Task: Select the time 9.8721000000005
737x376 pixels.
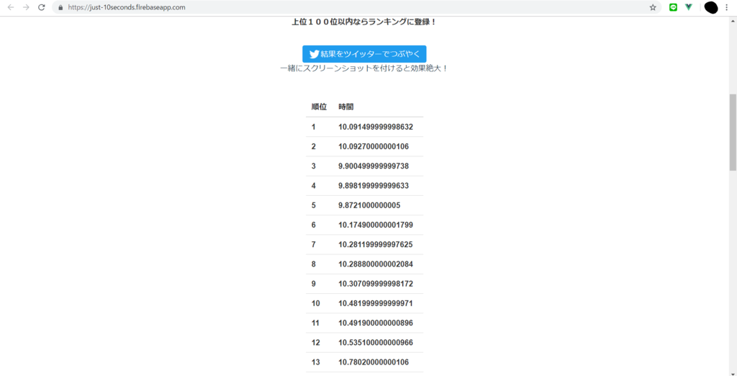Action: (369, 205)
